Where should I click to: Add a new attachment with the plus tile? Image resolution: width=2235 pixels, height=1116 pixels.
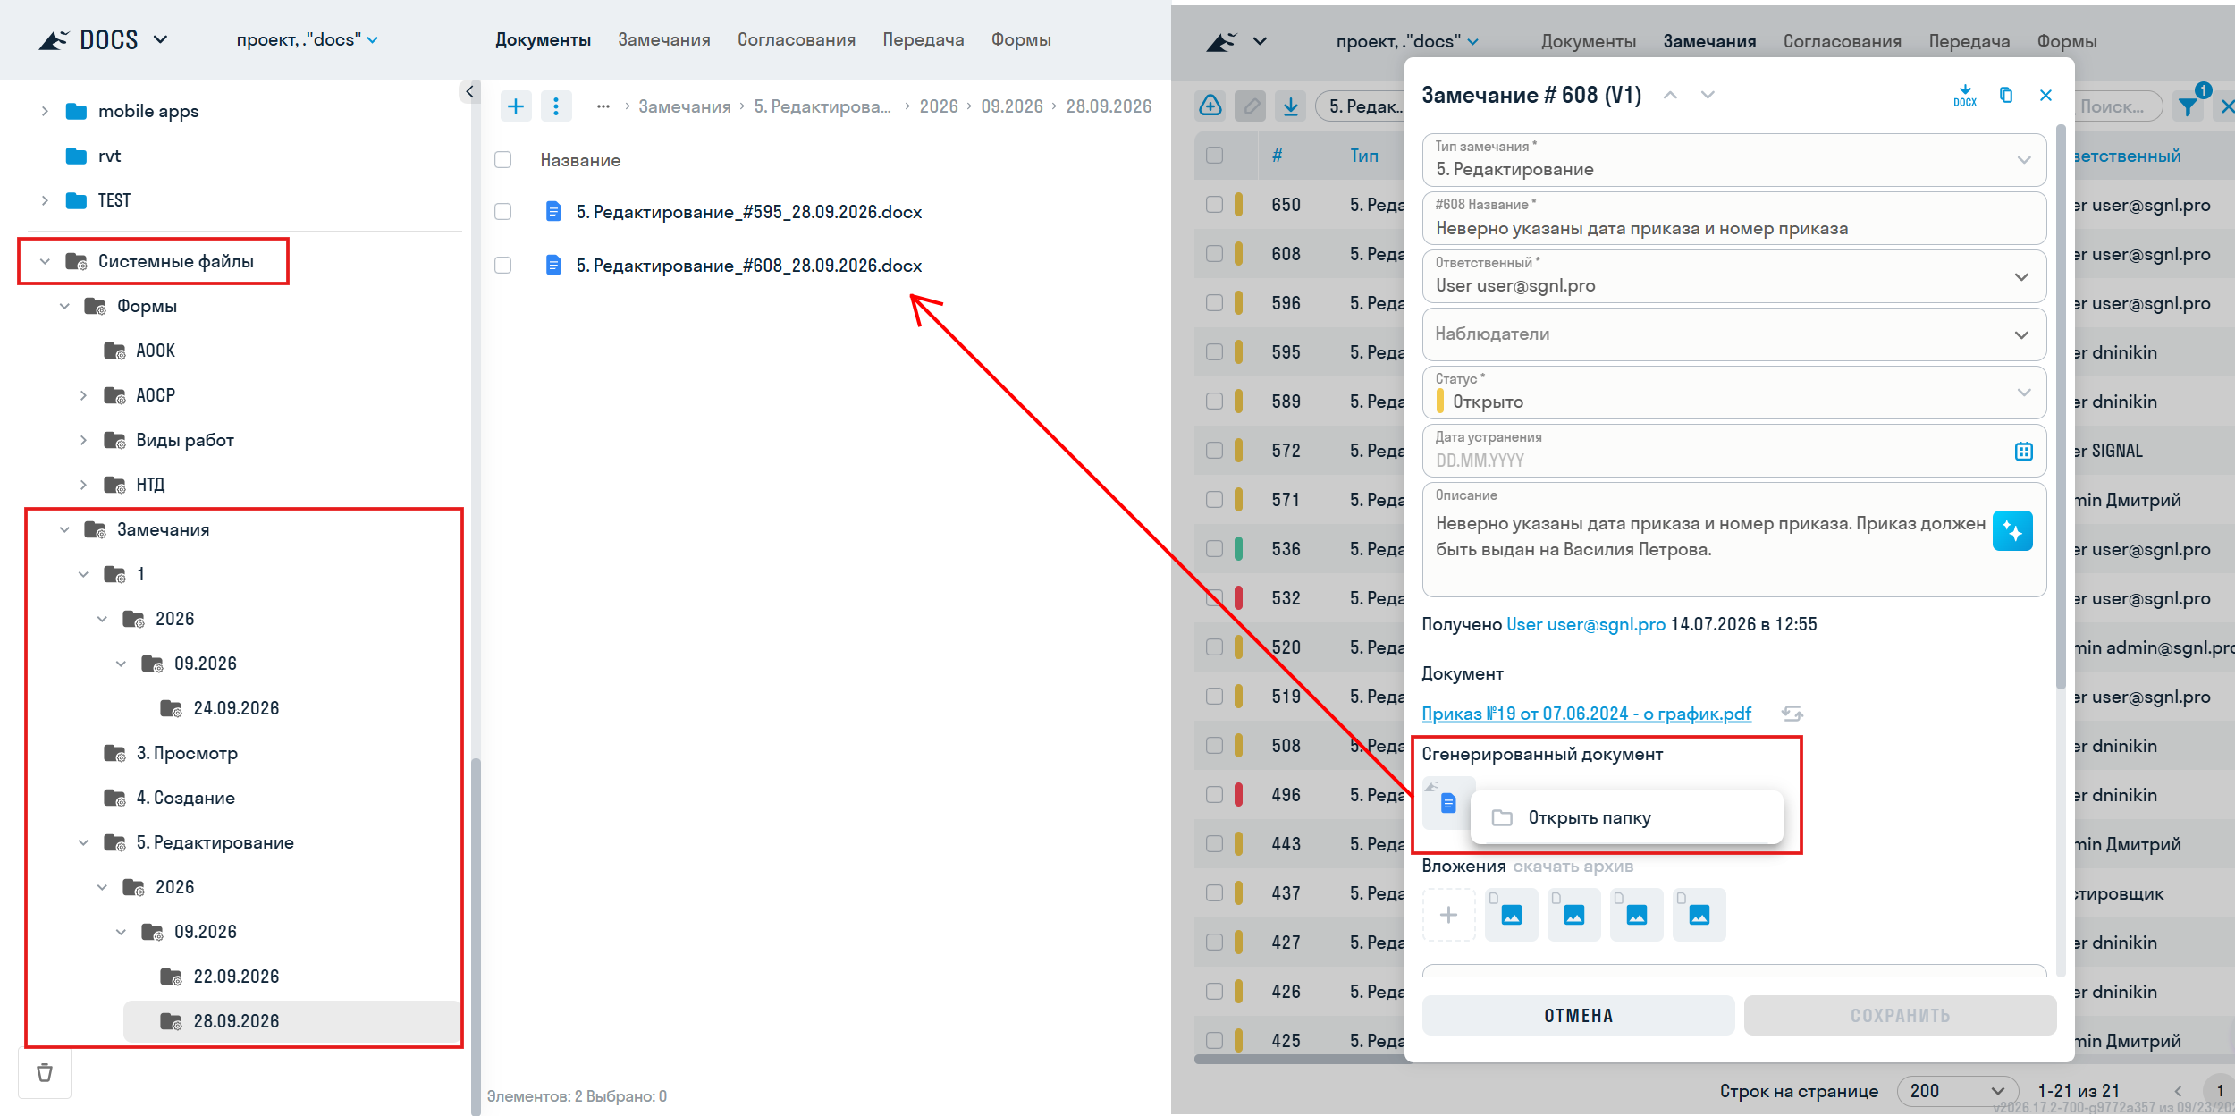(x=1448, y=915)
